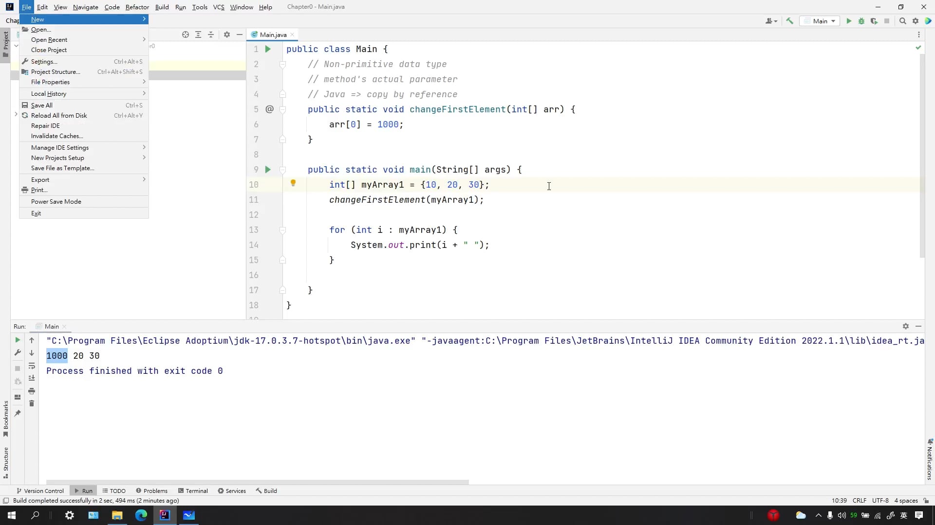
Task: Open Search Everywhere magnifier icon
Action: coord(902,21)
